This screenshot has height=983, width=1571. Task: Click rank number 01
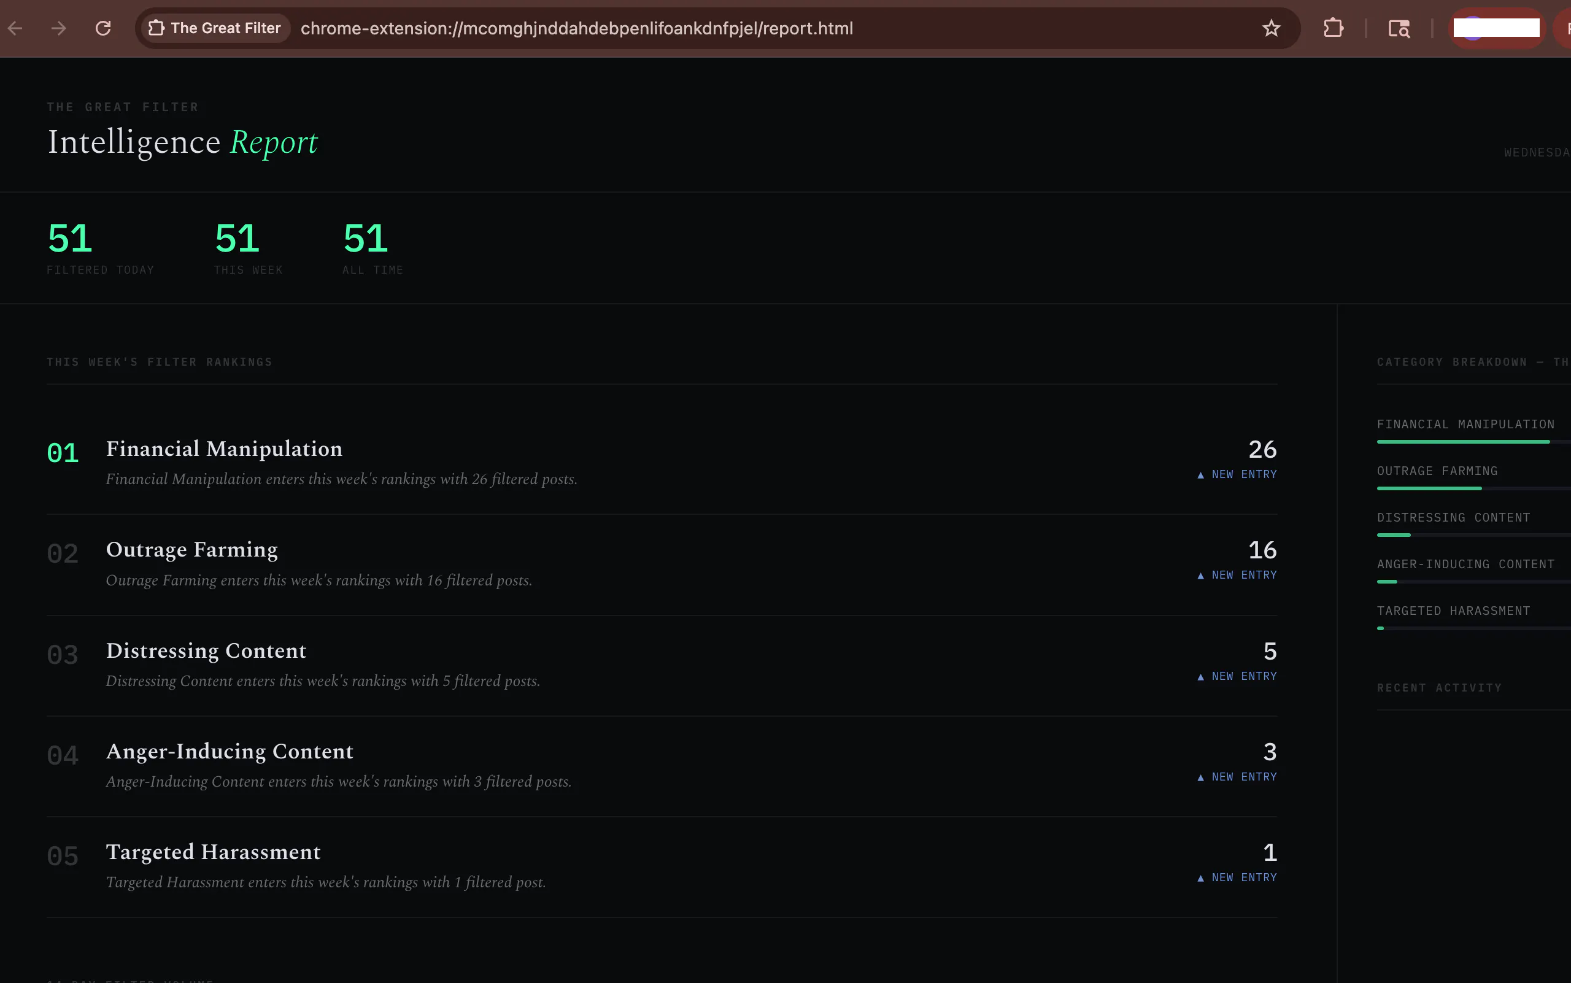click(63, 453)
